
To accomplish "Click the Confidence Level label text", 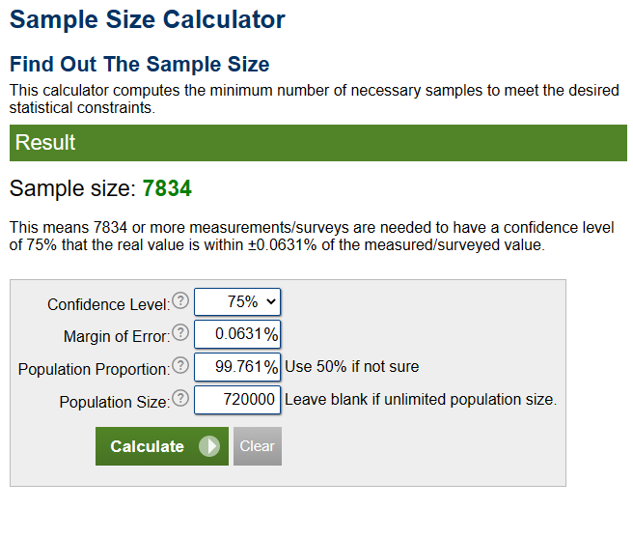I will tap(107, 304).
